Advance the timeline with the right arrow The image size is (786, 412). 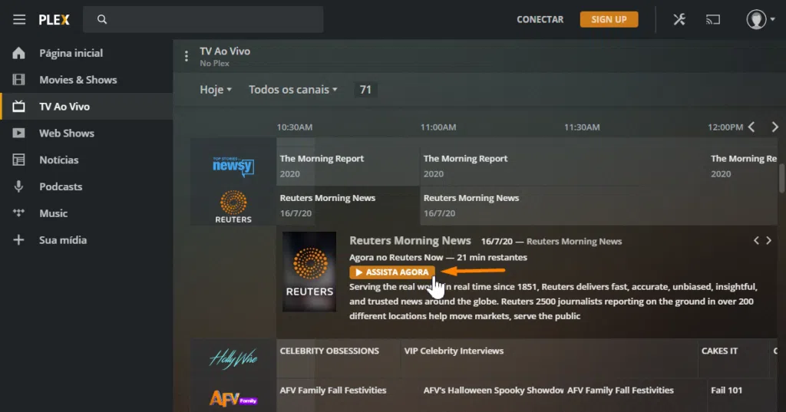click(774, 127)
